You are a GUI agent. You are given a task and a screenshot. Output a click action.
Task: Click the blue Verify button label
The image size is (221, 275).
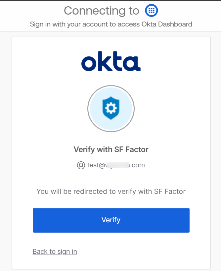coord(111,220)
